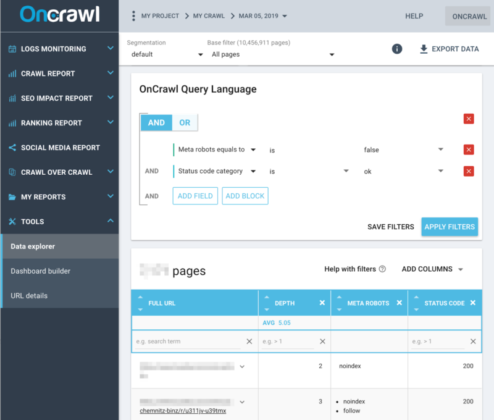Viewport: 494px width, 420px height.
Task: Click the APPLY FILTERS button
Action: point(450,227)
